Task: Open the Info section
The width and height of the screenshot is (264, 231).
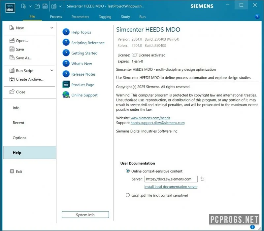Action: [x=16, y=108]
